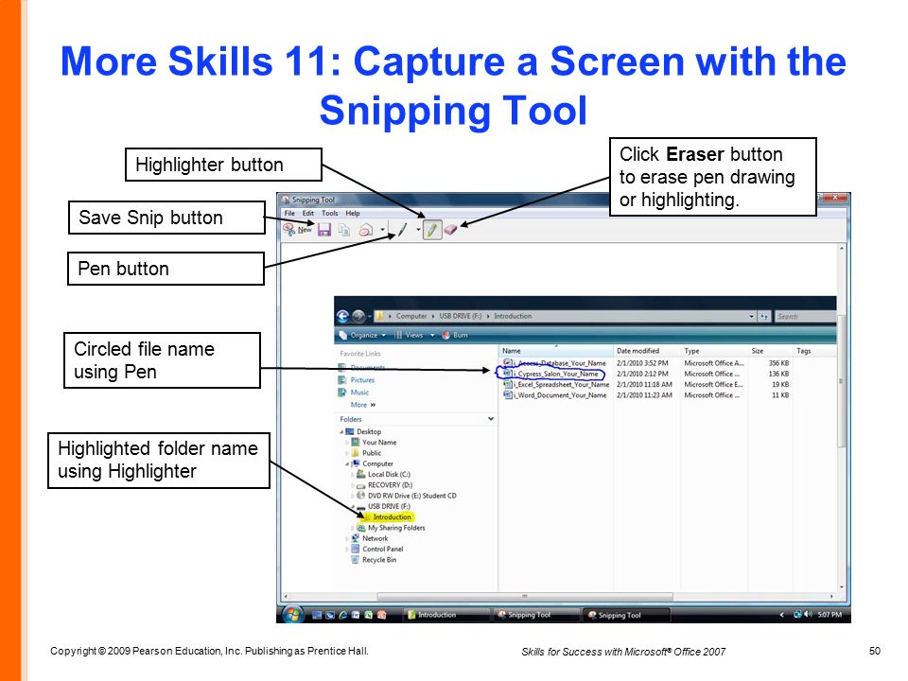The height and width of the screenshot is (681, 908).
Task: Sort by the Name column header
Action: pyautogui.click(x=556, y=351)
